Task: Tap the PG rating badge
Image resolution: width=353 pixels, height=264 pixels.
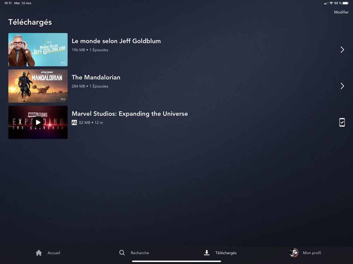Action: pos(74,122)
